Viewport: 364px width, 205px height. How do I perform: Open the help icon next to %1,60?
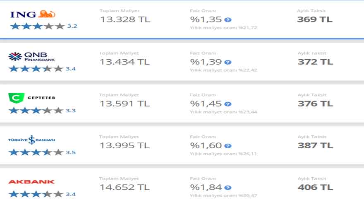click(228, 146)
